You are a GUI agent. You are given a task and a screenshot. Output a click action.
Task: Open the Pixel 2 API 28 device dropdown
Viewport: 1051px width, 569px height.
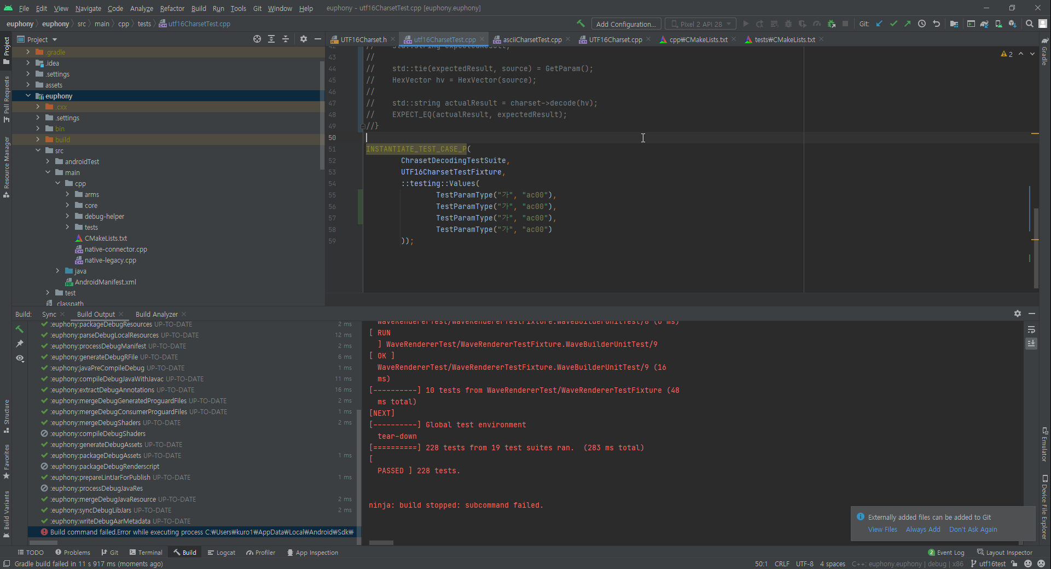(700, 24)
